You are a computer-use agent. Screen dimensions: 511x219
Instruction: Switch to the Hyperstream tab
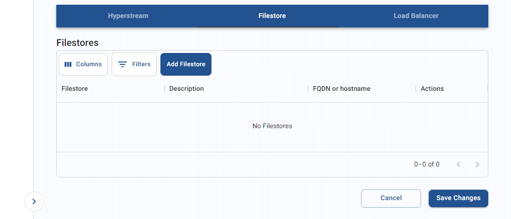[128, 16]
